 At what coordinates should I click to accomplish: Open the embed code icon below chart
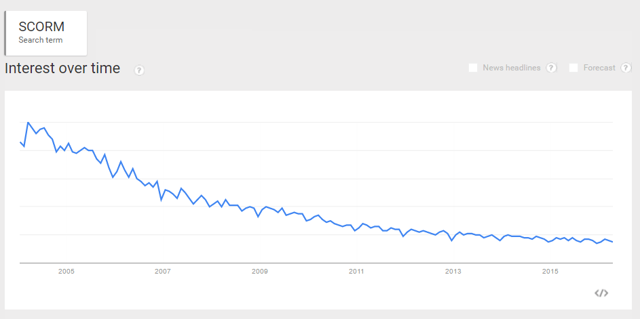pos(601,293)
